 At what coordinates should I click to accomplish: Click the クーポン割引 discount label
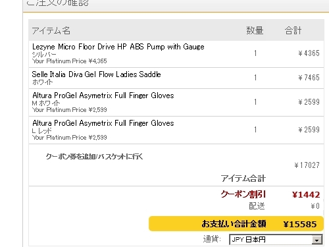pyautogui.click(x=243, y=194)
